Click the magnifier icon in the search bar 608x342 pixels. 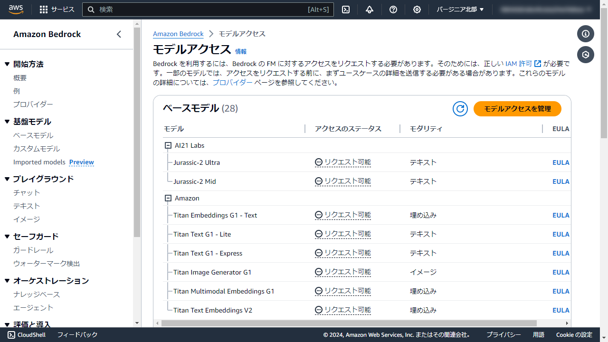(x=91, y=9)
